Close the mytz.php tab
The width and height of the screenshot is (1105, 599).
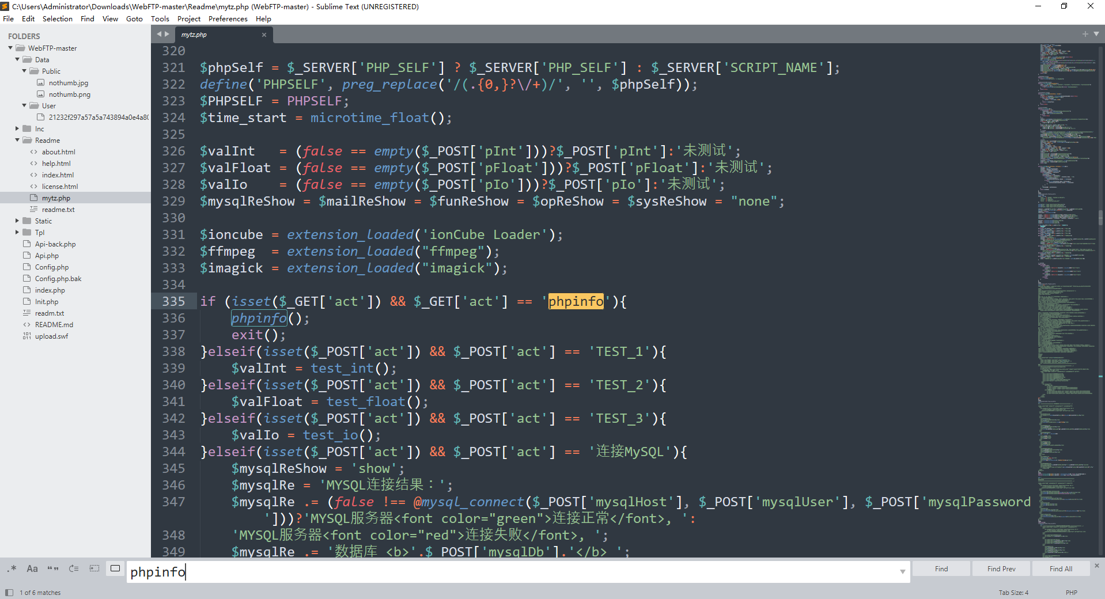(x=264, y=35)
